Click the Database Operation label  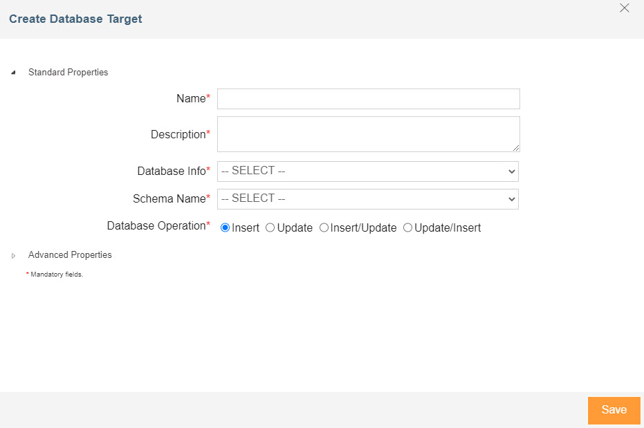[x=156, y=225]
